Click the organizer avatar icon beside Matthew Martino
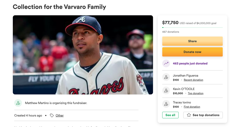Screen dimensions: 246x127 pos(18,103)
